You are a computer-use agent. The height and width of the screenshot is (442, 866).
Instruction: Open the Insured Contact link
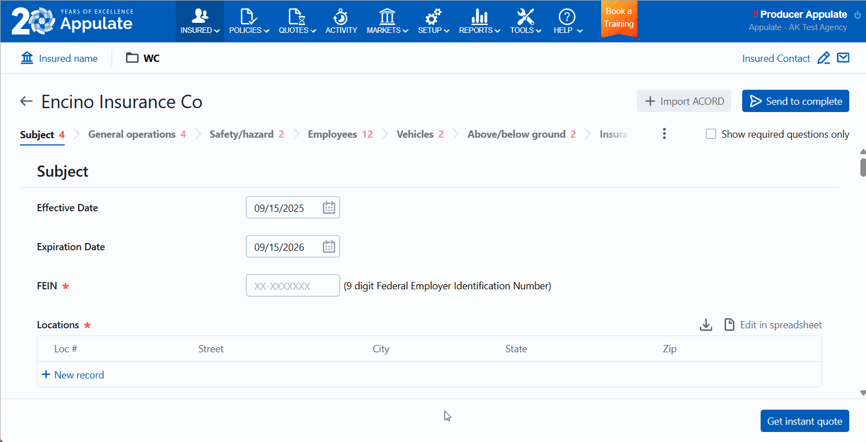coord(776,59)
